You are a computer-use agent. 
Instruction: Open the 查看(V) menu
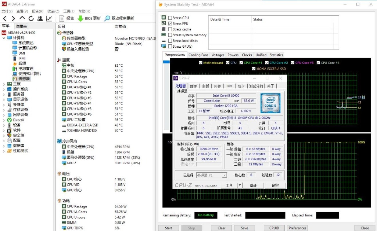click(22, 11)
